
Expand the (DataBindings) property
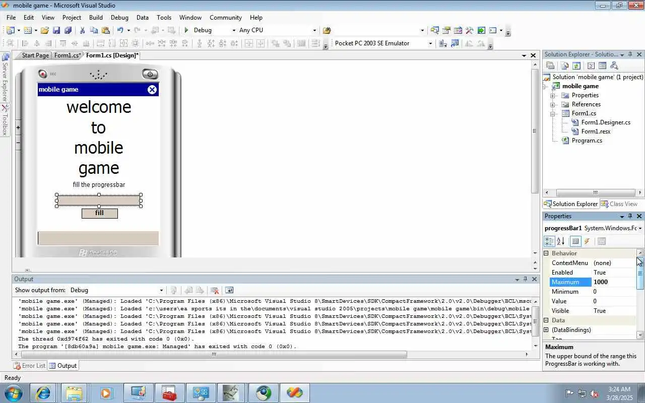[546, 330]
